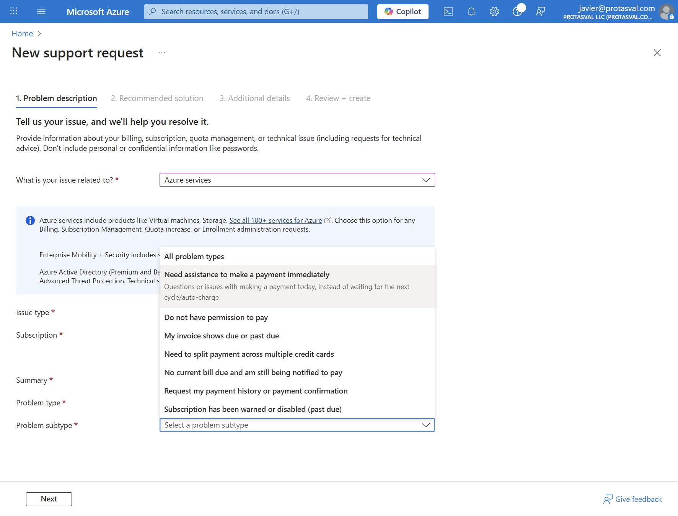This screenshot has width=678, height=516.
Task: Click the top bar feedback icon
Action: 540,11
